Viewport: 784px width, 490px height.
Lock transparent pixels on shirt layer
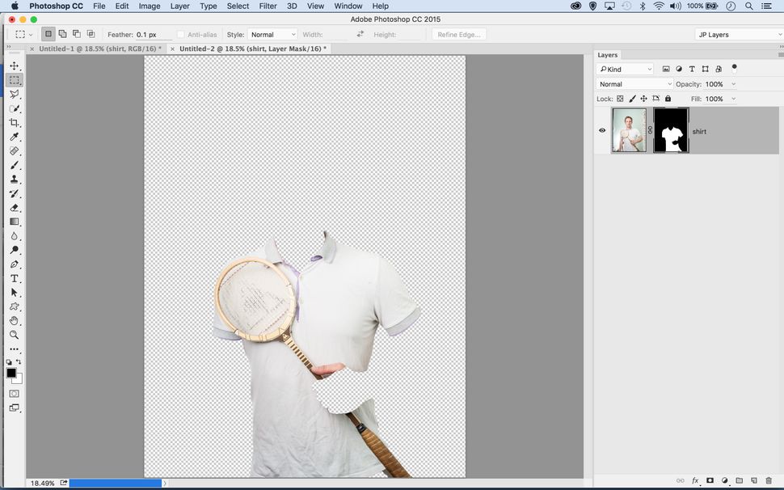tap(620, 98)
